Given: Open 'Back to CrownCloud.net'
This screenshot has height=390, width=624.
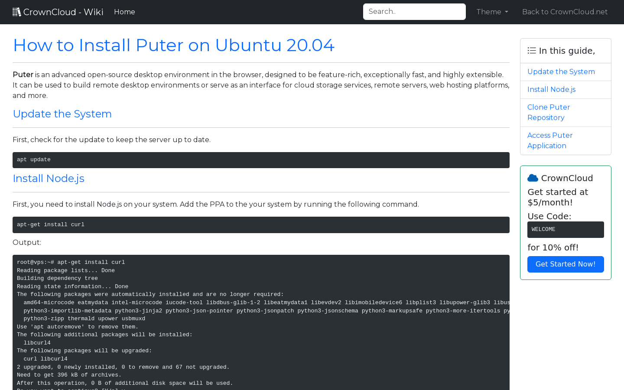Looking at the screenshot, I should 565,12.
